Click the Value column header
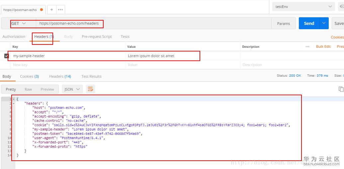 pyautogui.click(x=131, y=46)
